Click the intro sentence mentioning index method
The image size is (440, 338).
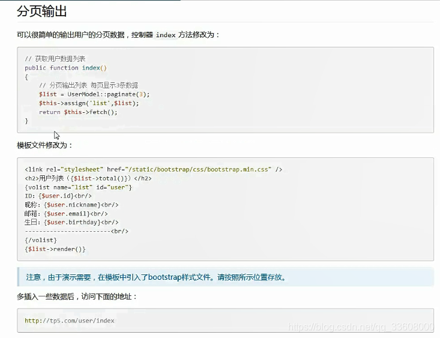[118, 35]
